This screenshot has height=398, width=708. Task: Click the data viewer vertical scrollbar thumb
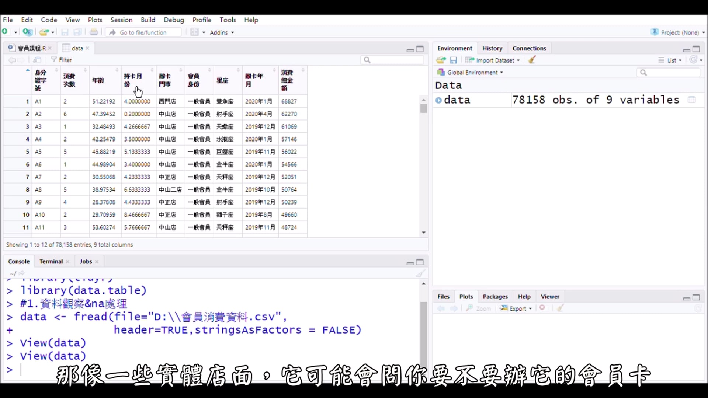click(x=424, y=109)
